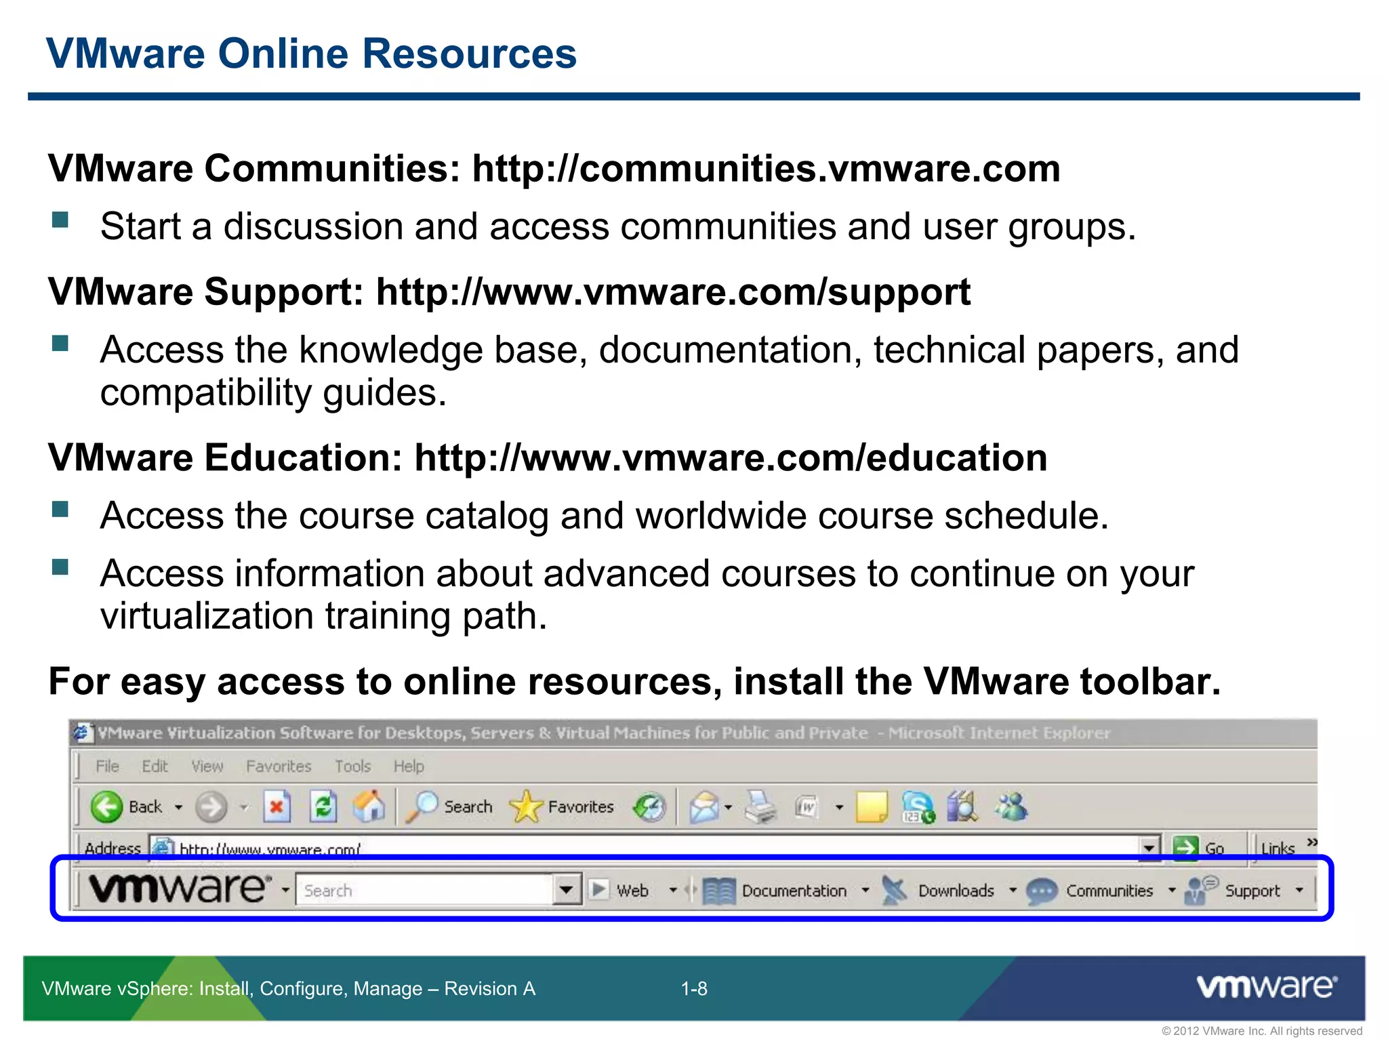Click the yellow note icon
The height and width of the screenshot is (1041, 1388).
[x=872, y=807]
